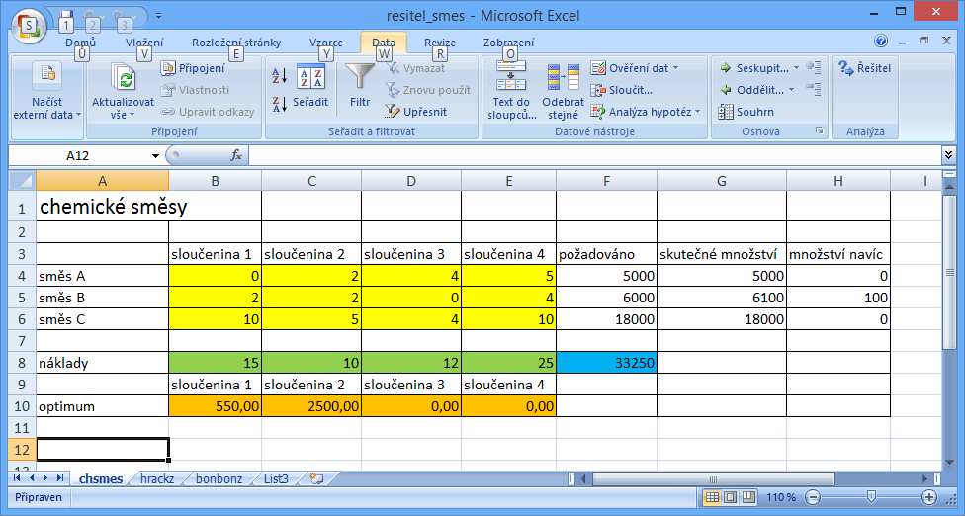Launch Řešitel solver tool
Viewport: 965px width, 516px height.
[865, 68]
